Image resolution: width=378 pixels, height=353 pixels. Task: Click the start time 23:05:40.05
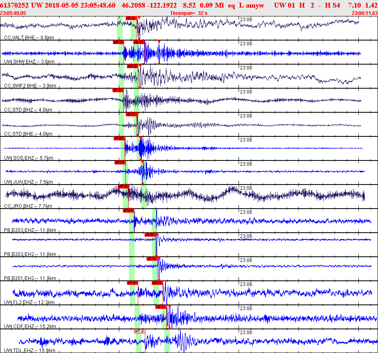pos(13,13)
